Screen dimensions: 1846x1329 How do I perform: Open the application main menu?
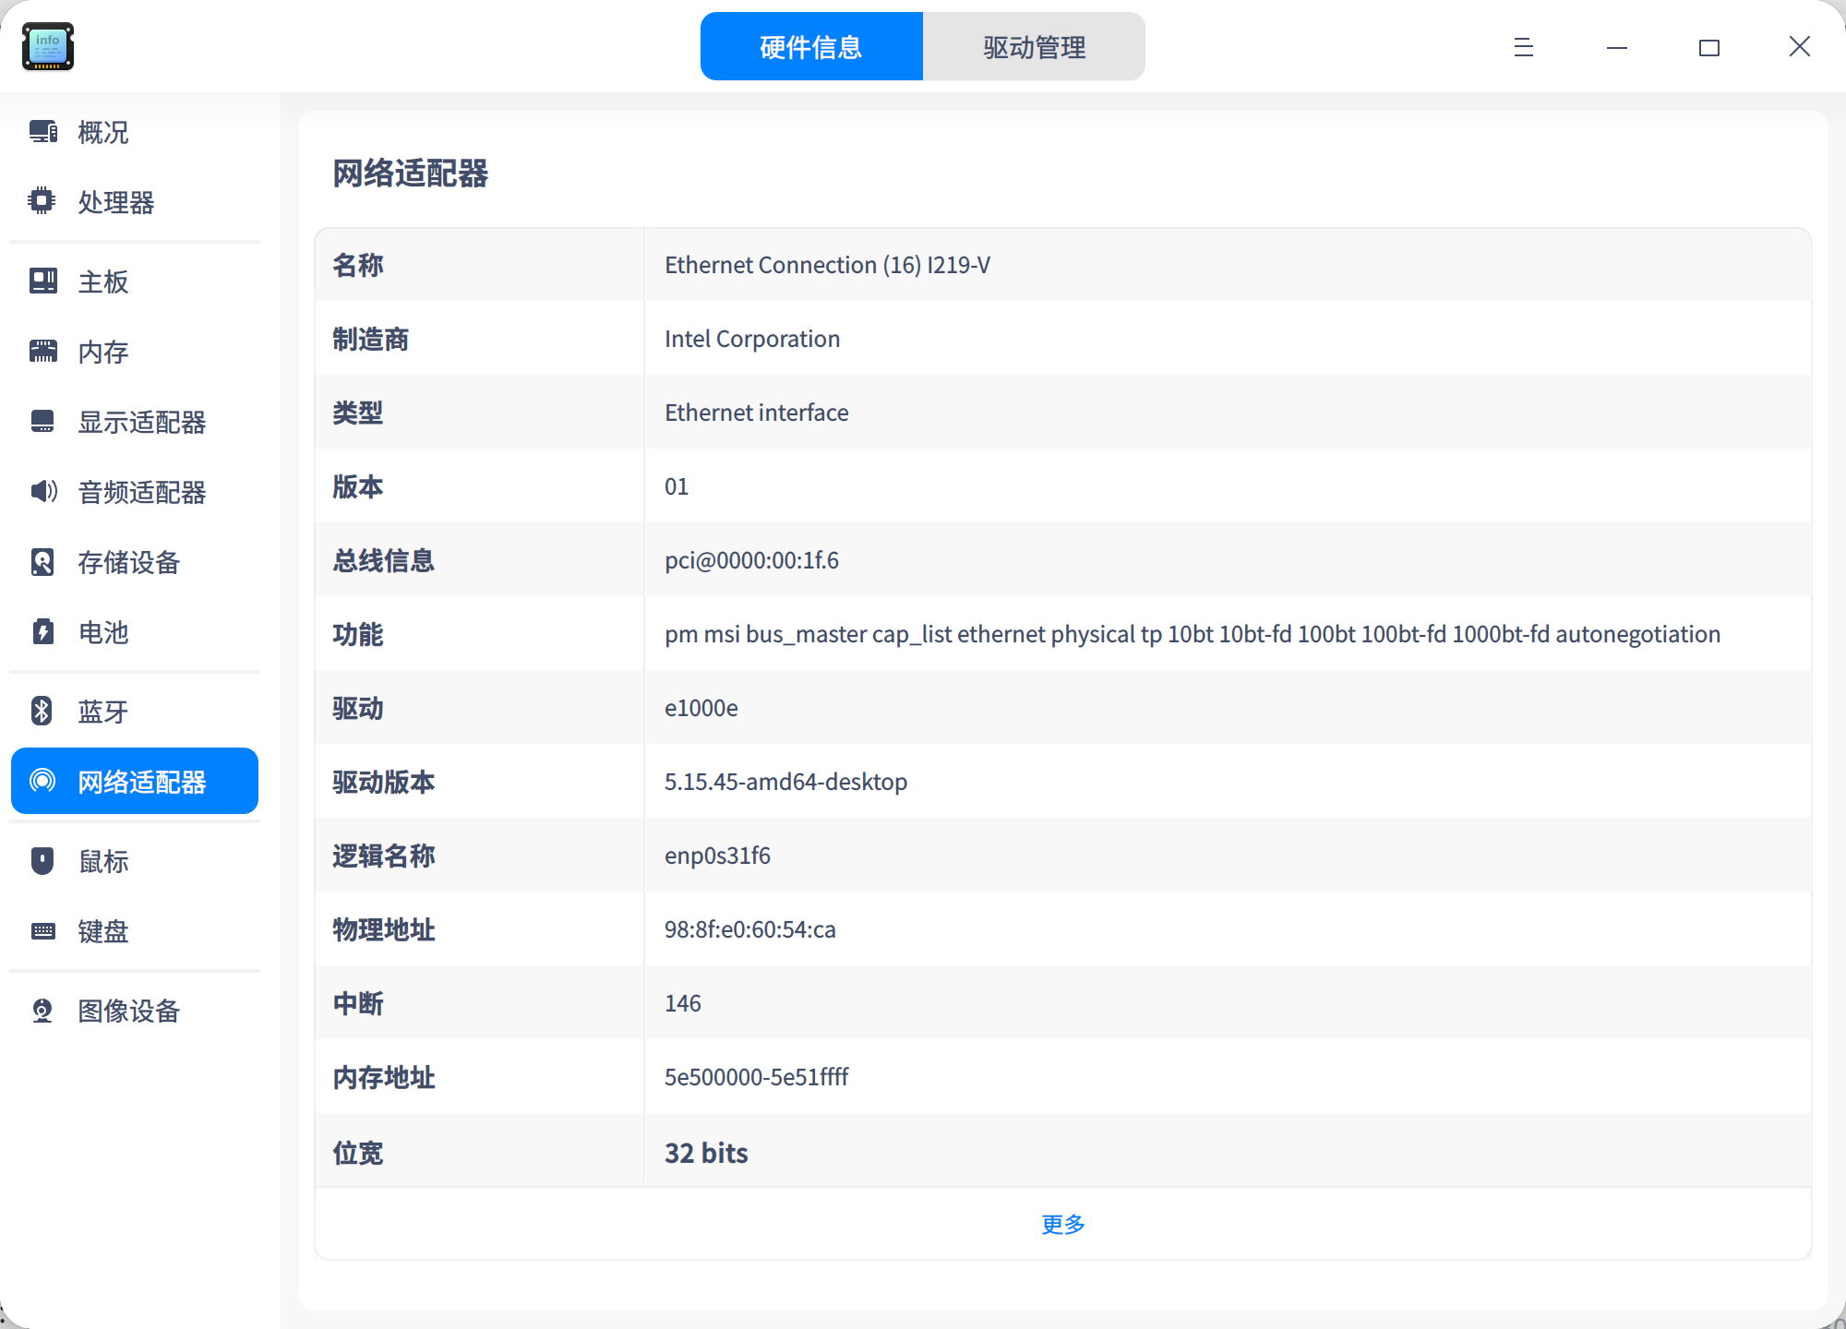click(x=1521, y=47)
